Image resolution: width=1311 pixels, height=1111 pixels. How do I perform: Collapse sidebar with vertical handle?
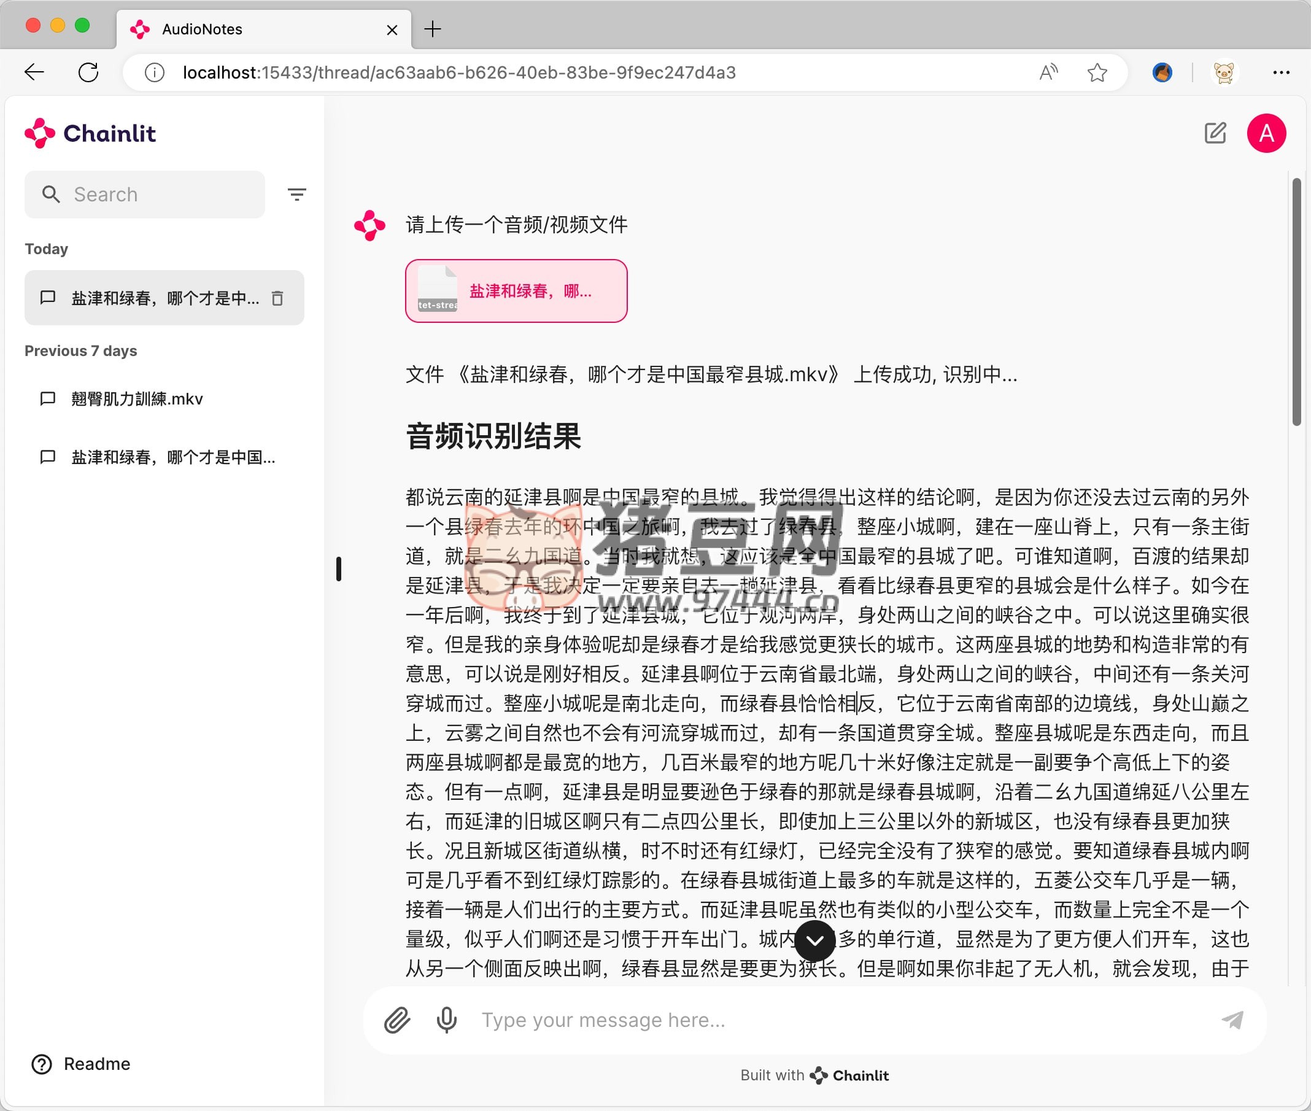click(339, 569)
